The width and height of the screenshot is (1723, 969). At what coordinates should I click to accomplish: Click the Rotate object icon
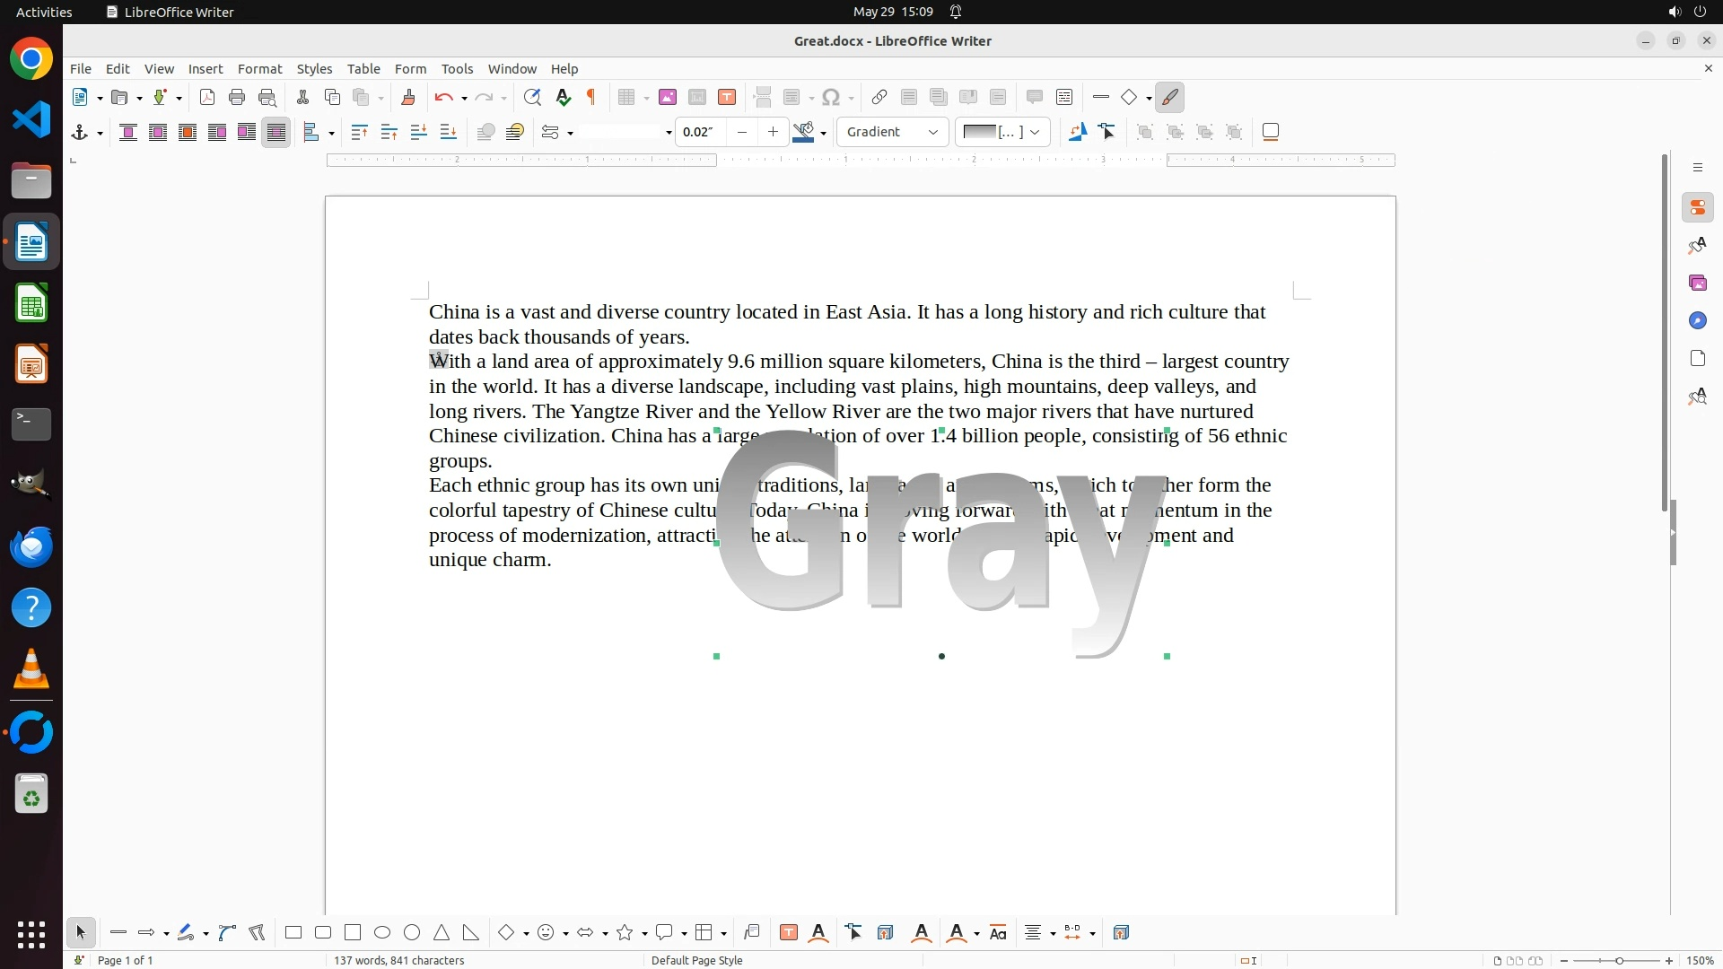coord(1078,132)
